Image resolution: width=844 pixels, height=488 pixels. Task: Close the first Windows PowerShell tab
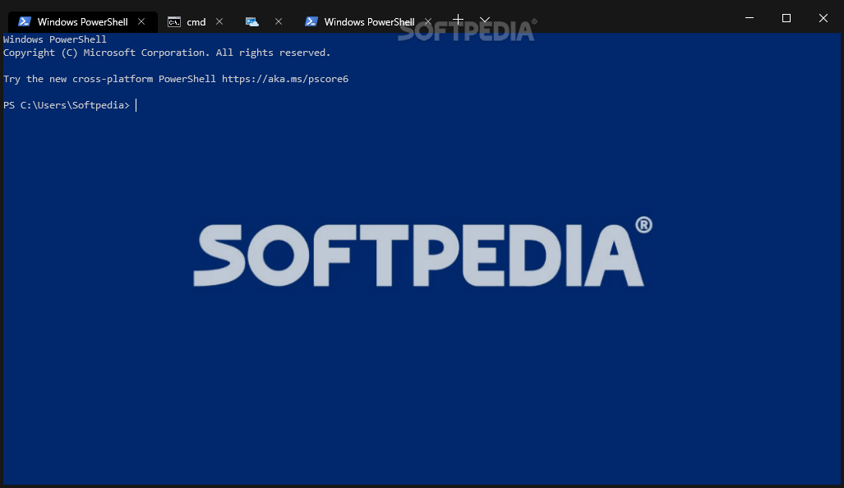141,21
